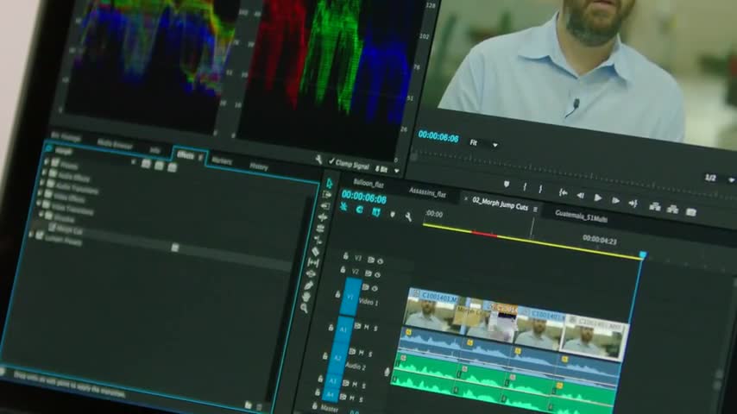Expand the Video Effects folder
The image size is (737, 414).
40,193
